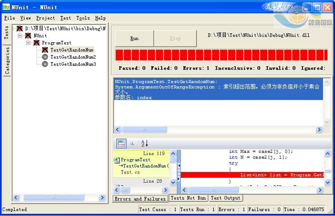Click the Errors : 1 status bar panel
This screenshot has height=216, width=335.
[x=232, y=209]
